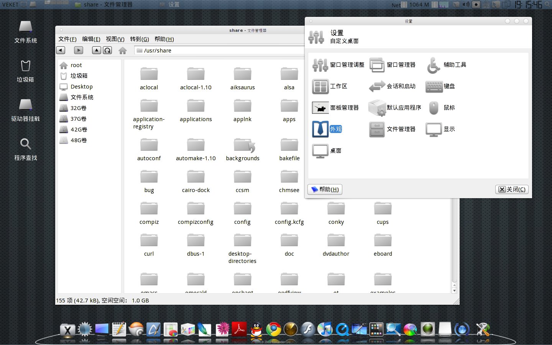Click the X terminal dock icon
552x345 pixels.
tap(67, 330)
